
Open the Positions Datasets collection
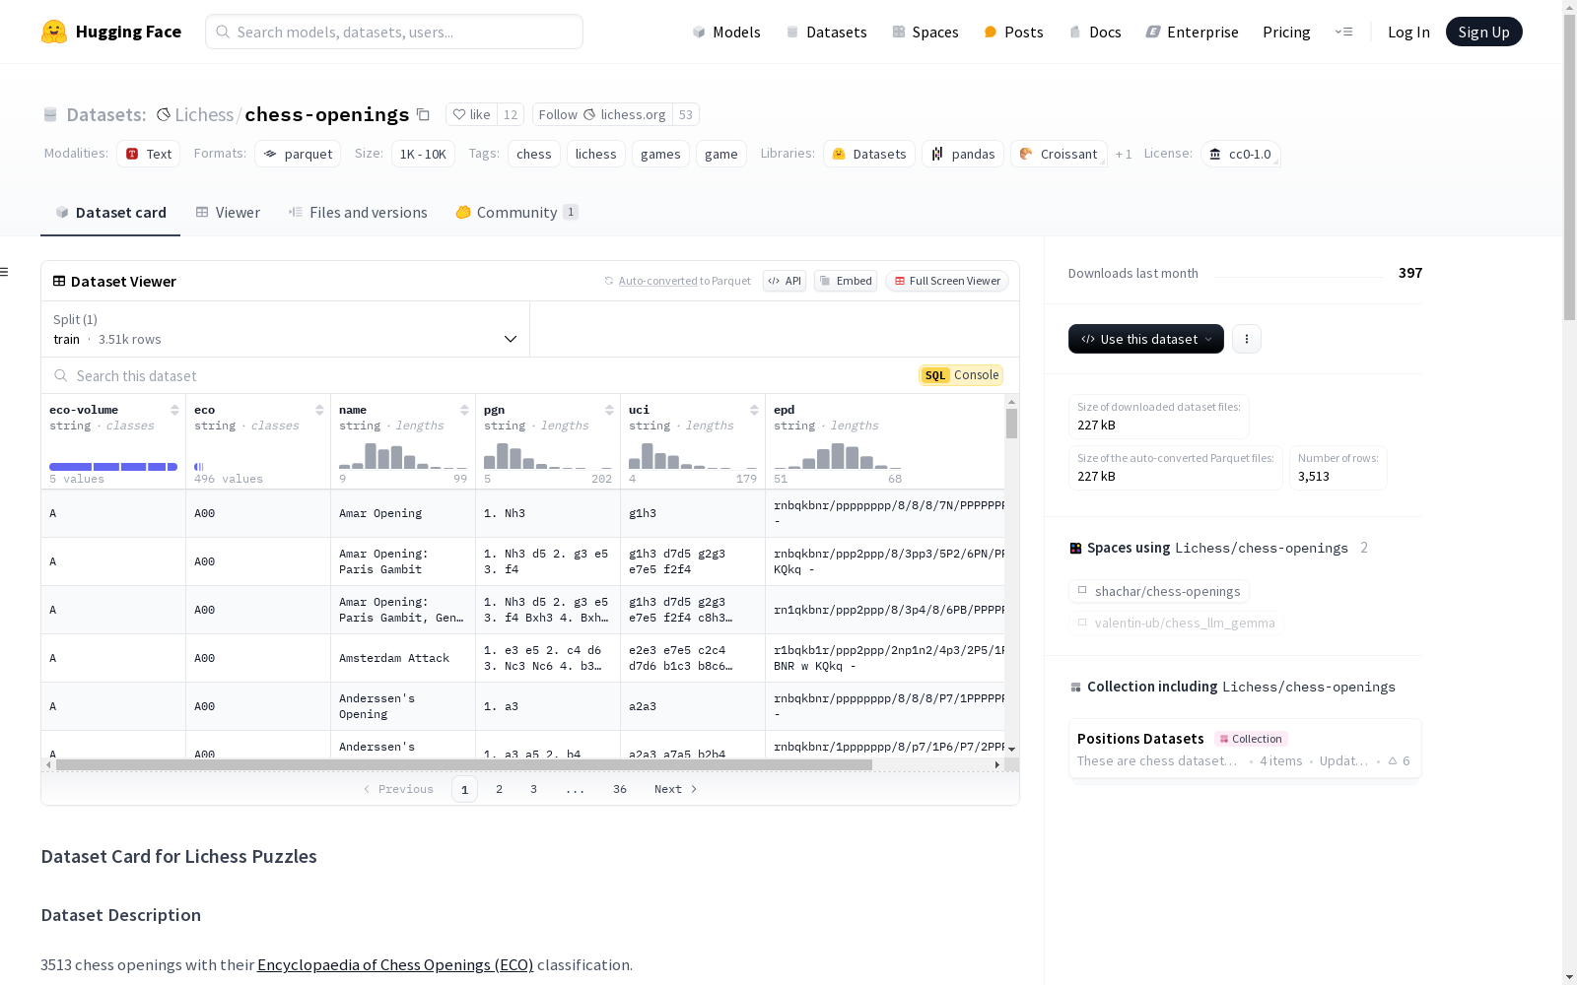click(1245, 749)
